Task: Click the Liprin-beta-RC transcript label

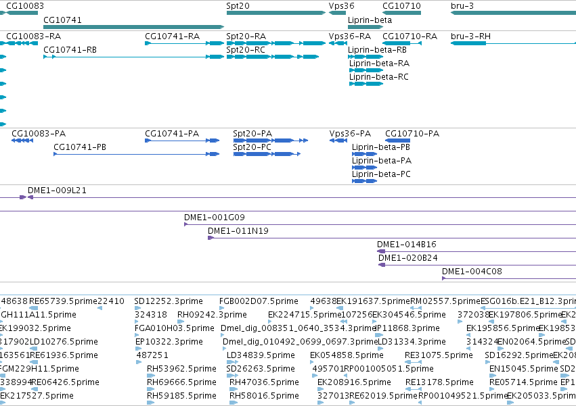Action: pos(379,77)
